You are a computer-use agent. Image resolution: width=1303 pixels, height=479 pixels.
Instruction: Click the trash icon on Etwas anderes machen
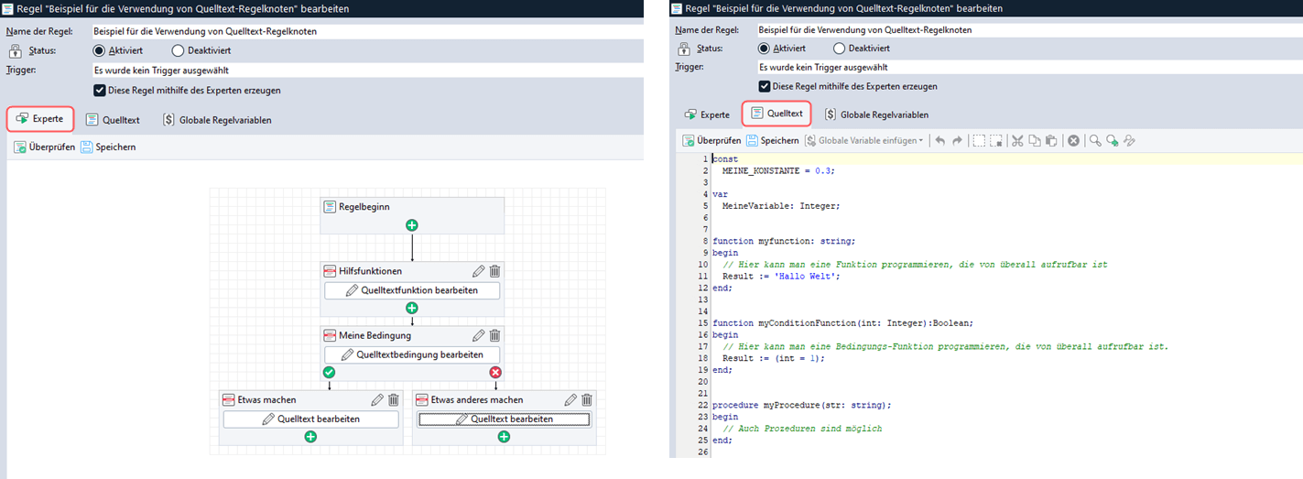pos(587,399)
